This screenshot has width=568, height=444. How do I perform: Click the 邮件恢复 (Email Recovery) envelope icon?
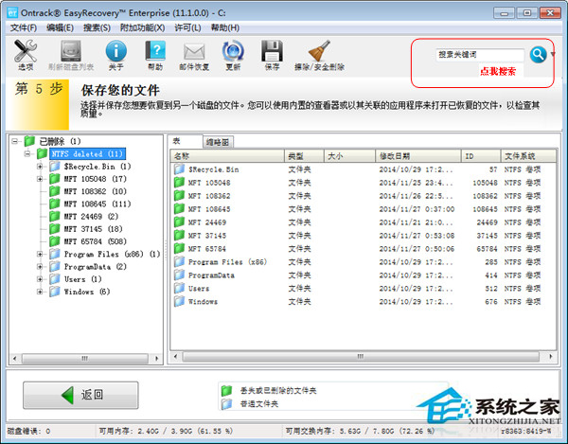click(x=194, y=55)
